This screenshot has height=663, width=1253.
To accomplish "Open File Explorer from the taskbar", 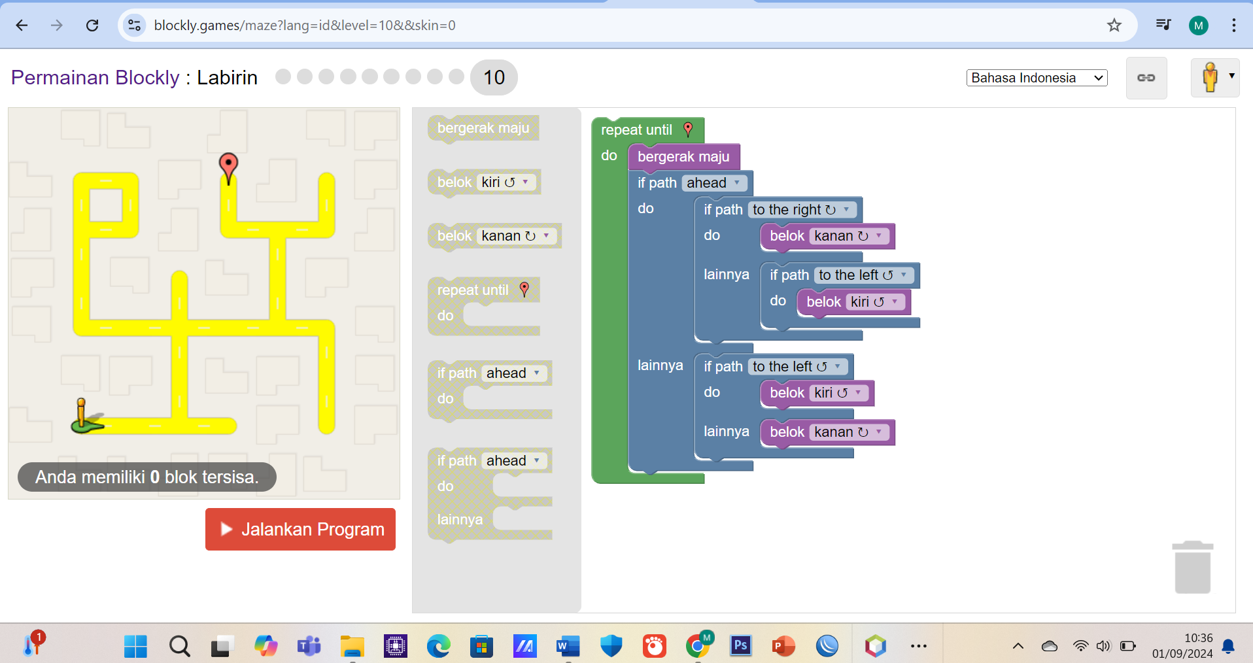I will (352, 646).
